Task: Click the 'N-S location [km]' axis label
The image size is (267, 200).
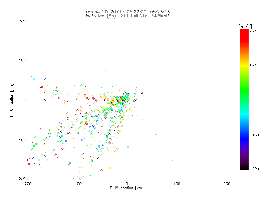Action: [12, 100]
